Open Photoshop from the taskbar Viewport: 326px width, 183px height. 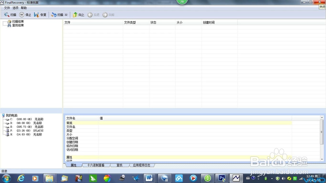coord(222,178)
